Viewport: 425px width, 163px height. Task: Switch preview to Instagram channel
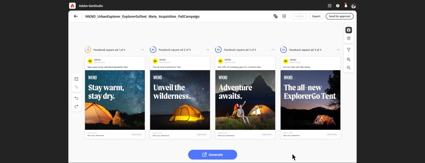pyautogui.click(x=348, y=38)
